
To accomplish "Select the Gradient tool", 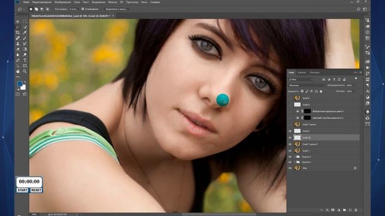I will [x=25, y=49].
